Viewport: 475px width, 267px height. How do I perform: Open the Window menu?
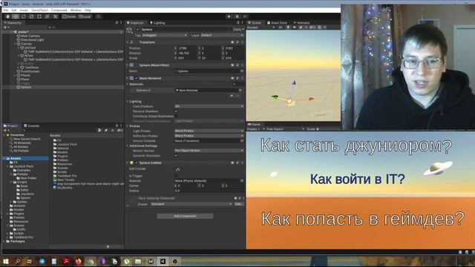(x=76, y=10)
